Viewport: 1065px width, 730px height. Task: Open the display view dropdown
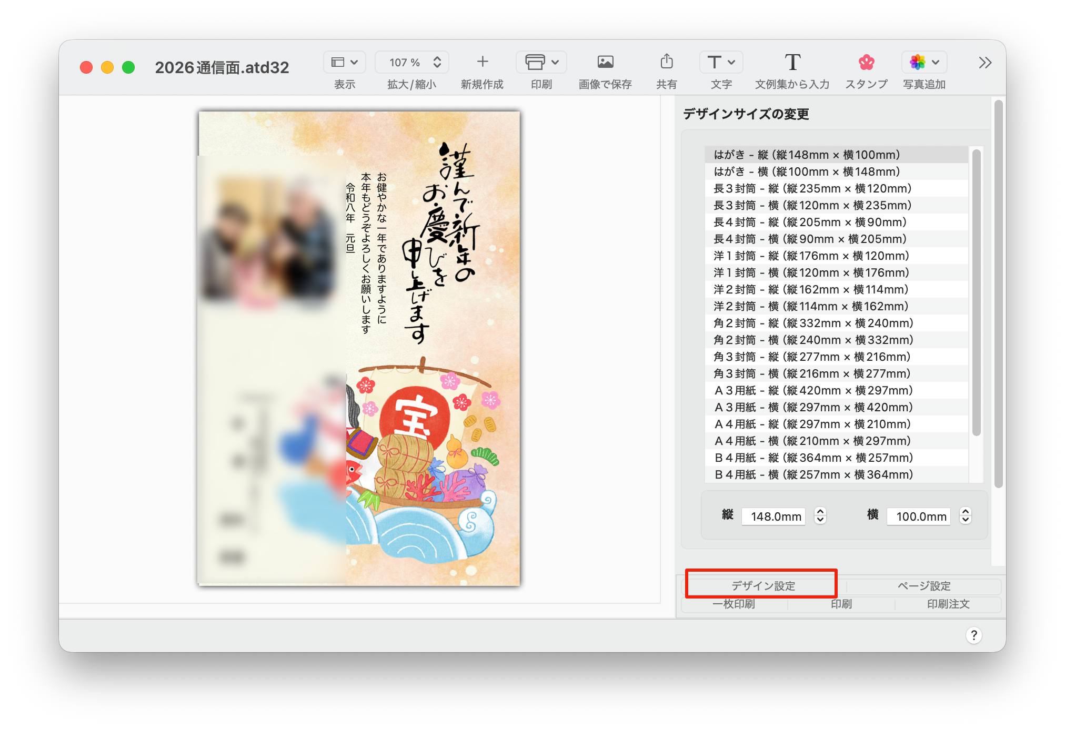pyautogui.click(x=345, y=62)
